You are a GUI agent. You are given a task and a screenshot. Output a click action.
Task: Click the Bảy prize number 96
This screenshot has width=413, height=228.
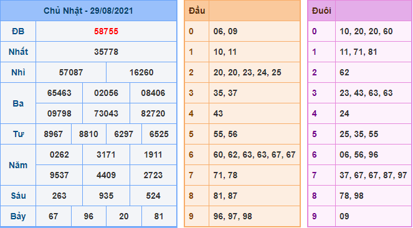(x=88, y=216)
